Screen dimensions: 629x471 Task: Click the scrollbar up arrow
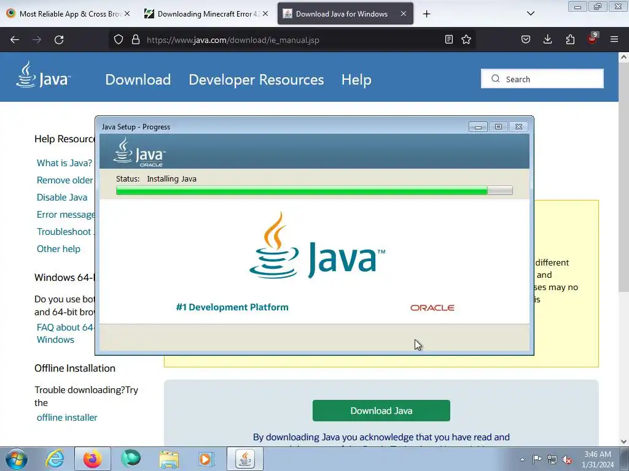pyautogui.click(x=623, y=57)
